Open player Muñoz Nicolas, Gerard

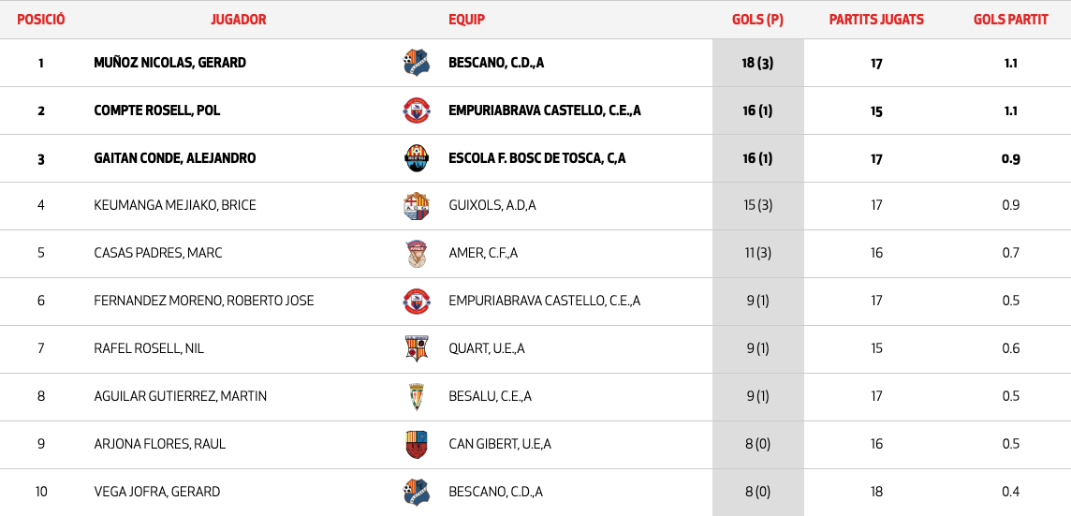click(170, 64)
